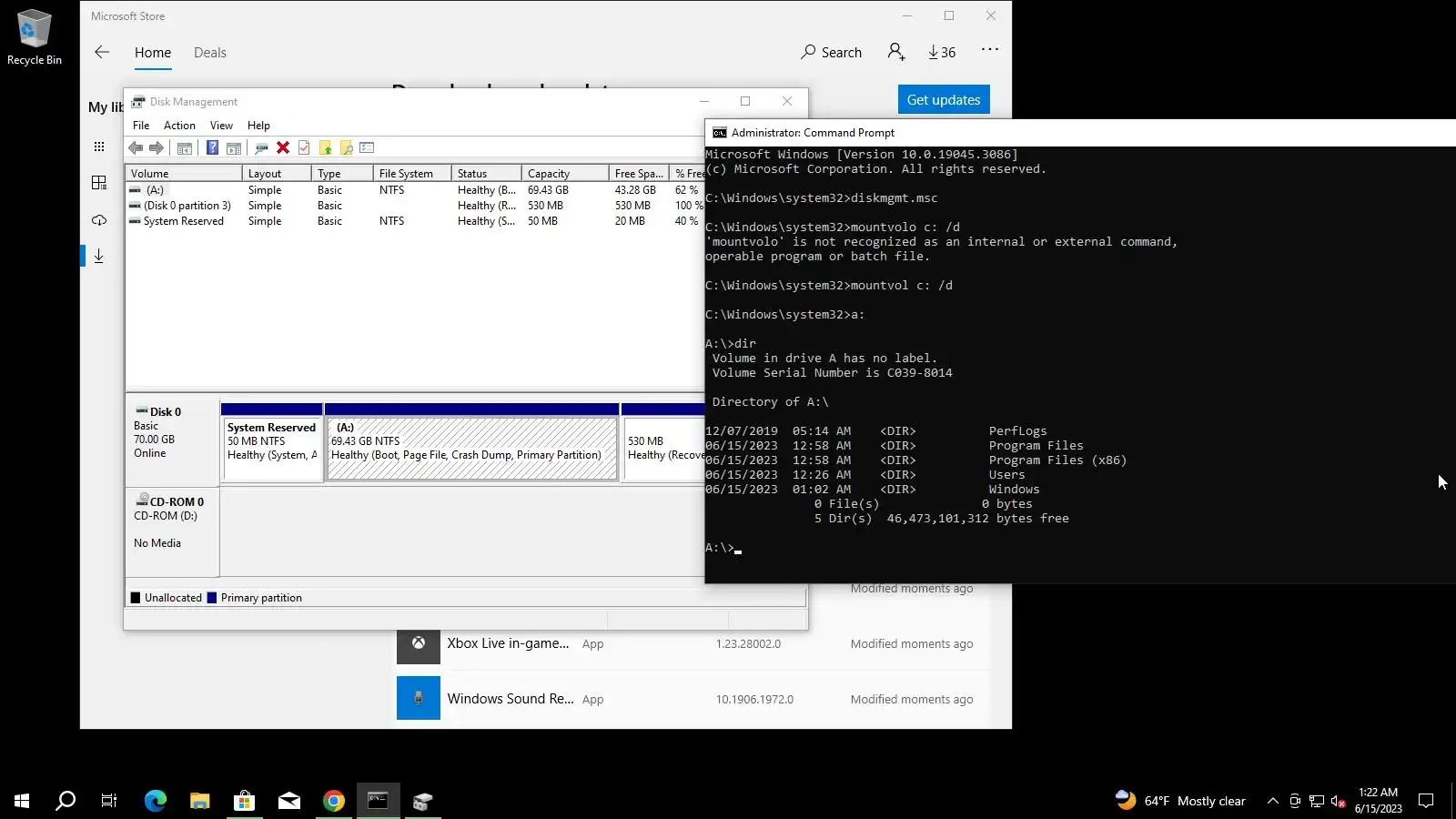Open the weather widget showing 64°F
The image size is (1456, 819).
tap(1180, 801)
